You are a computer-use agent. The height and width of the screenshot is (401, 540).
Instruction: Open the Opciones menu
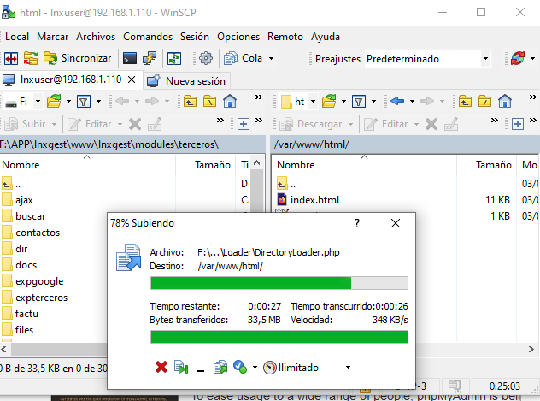(238, 37)
